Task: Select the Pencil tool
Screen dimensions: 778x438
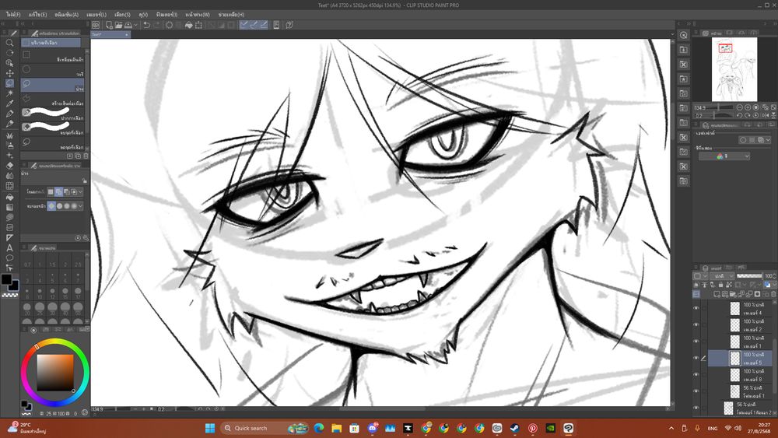Action: [x=9, y=124]
